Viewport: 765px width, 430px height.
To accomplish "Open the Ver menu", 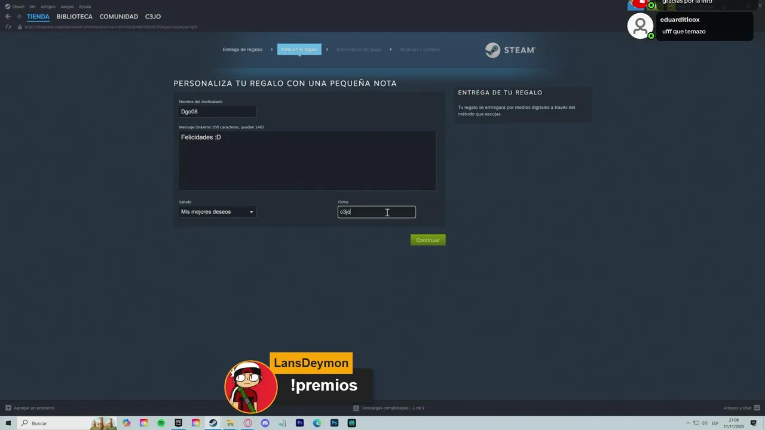I will tap(32, 7).
